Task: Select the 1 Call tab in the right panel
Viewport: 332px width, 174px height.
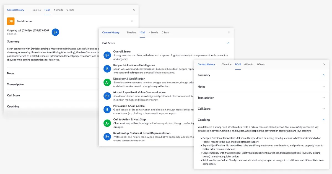Action: pyautogui.click(x=238, y=64)
